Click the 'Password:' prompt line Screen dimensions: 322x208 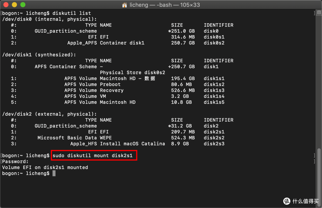tap(15, 162)
